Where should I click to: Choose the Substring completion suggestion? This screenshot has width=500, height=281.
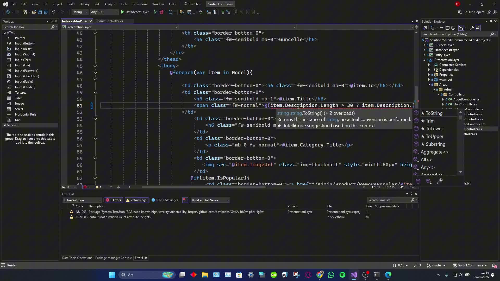pos(435,144)
